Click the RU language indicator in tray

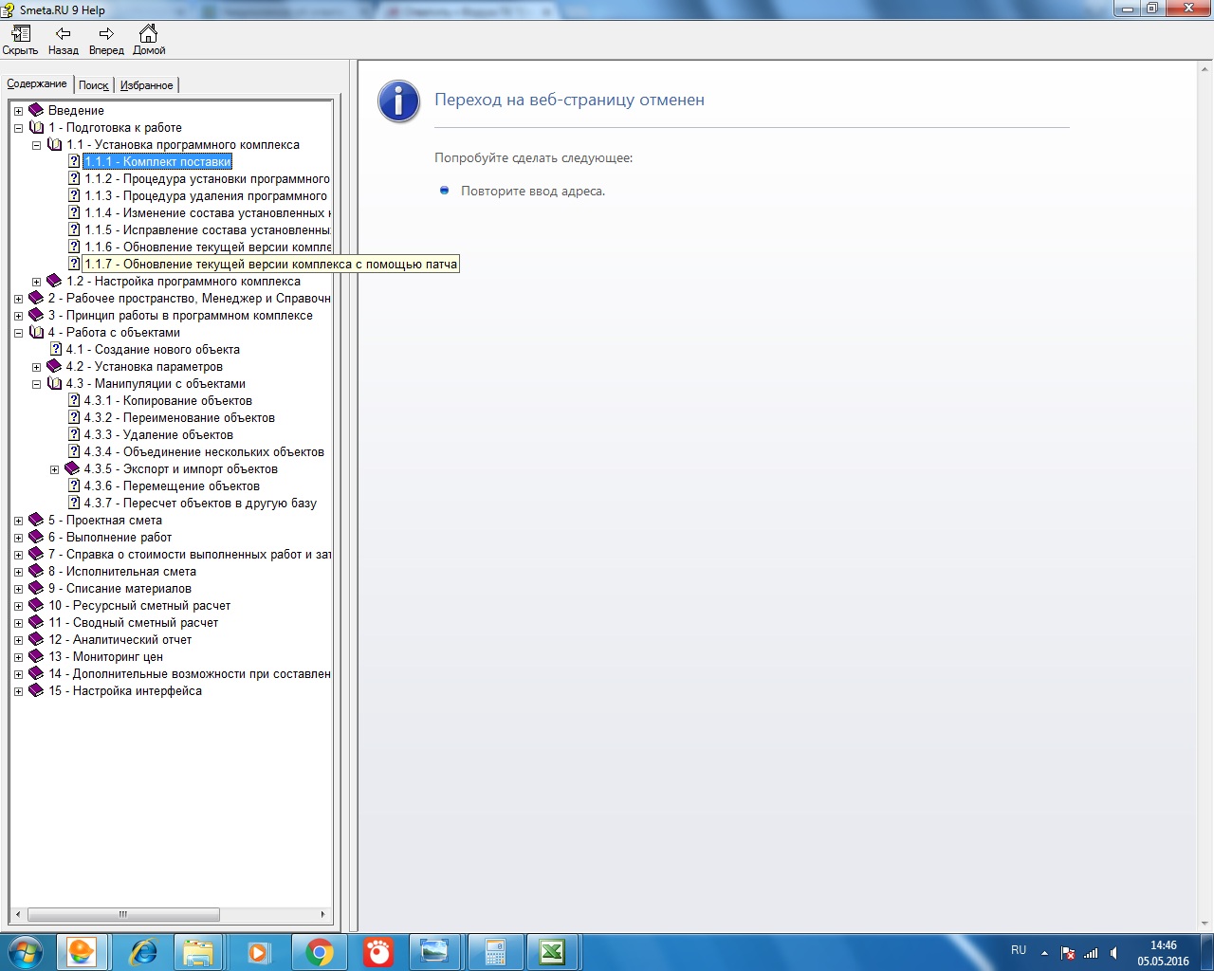click(1019, 950)
